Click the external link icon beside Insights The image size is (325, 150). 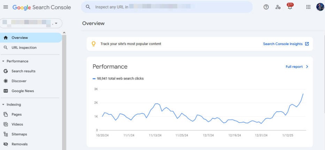[307, 44]
